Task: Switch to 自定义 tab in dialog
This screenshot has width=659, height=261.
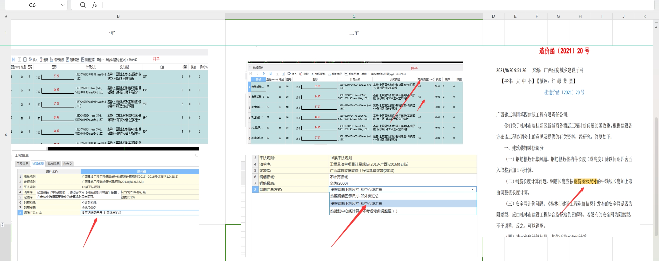Action: [x=68, y=164]
